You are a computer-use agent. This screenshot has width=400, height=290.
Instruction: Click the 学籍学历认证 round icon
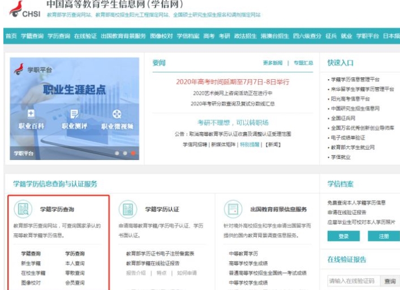pos(128,209)
